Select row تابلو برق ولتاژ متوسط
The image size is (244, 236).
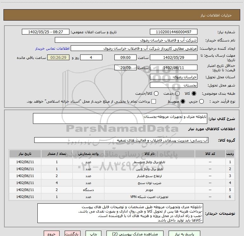pyautogui.click(x=122, y=162)
